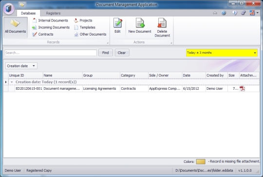The width and height of the screenshot is (263, 177).
Task: Select the Document manageme... name cell
Action: (x=62, y=89)
